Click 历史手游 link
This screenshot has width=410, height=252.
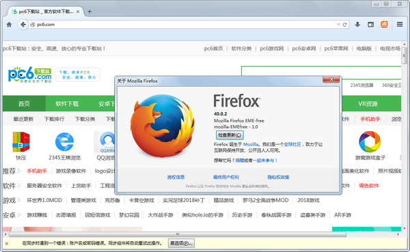(x=242, y=215)
